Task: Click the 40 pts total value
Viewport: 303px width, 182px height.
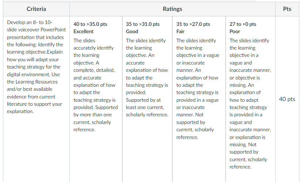Action: pyautogui.click(x=287, y=99)
